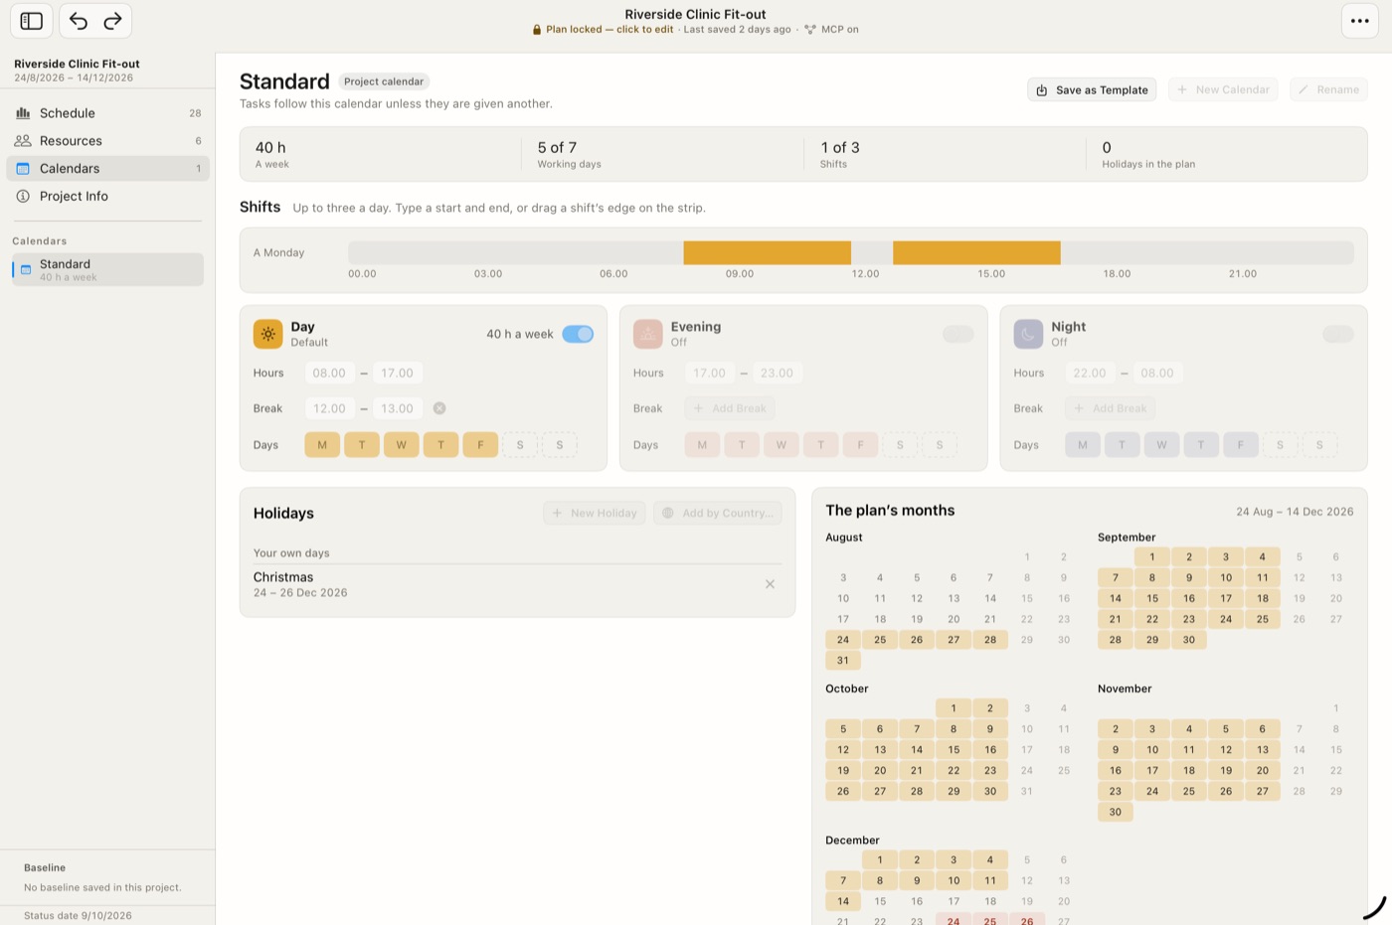1392x925 pixels.
Task: Click Add by Country button
Action: (718, 513)
